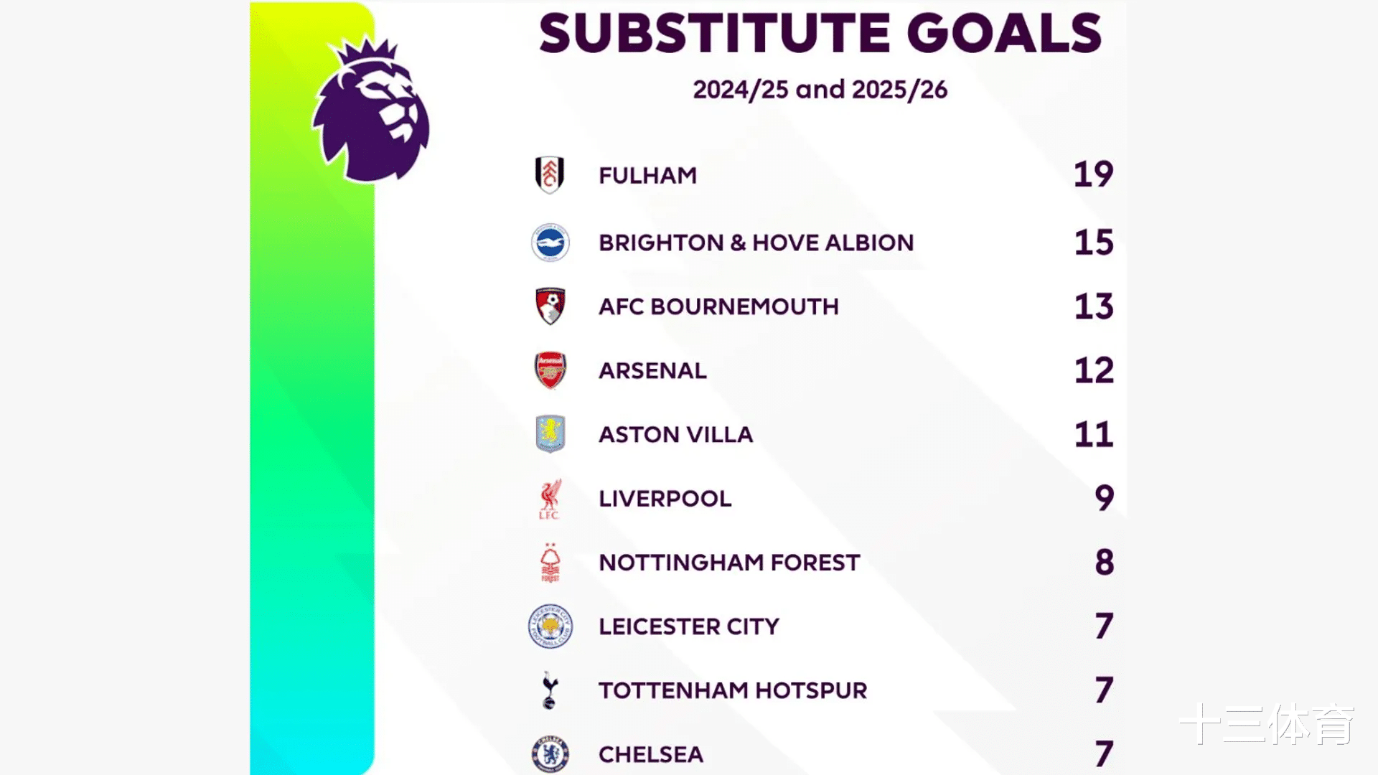Image resolution: width=1378 pixels, height=775 pixels.
Task: Click the Liverpool LFC crest
Action: (550, 499)
